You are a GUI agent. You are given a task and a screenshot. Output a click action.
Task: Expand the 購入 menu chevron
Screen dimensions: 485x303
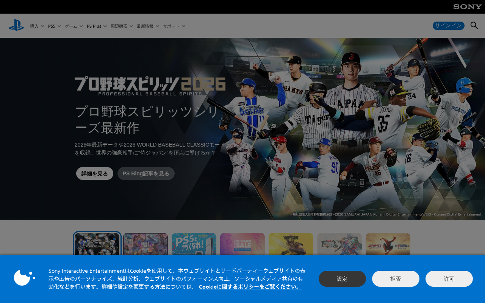pyautogui.click(x=42, y=26)
